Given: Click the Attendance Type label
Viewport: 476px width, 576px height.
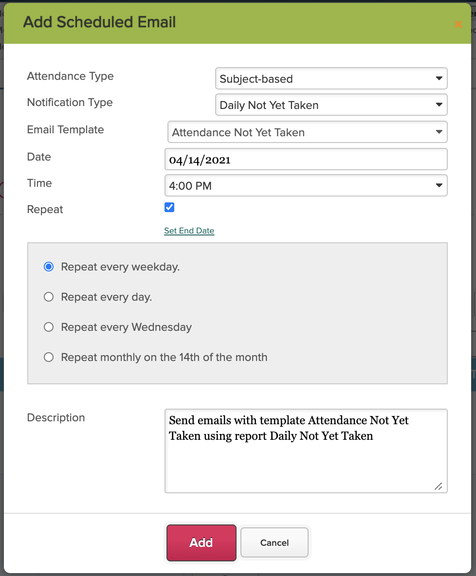Looking at the screenshot, I should coord(70,76).
